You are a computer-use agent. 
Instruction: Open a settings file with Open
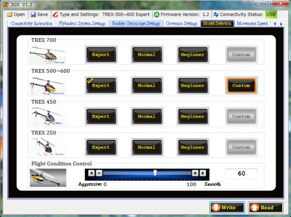tap(16, 15)
